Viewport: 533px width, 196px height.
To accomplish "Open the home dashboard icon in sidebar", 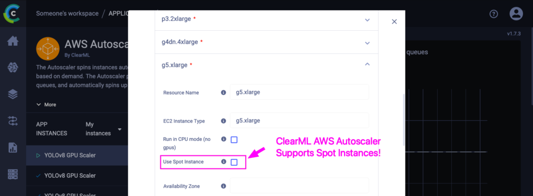I will pos(13,41).
